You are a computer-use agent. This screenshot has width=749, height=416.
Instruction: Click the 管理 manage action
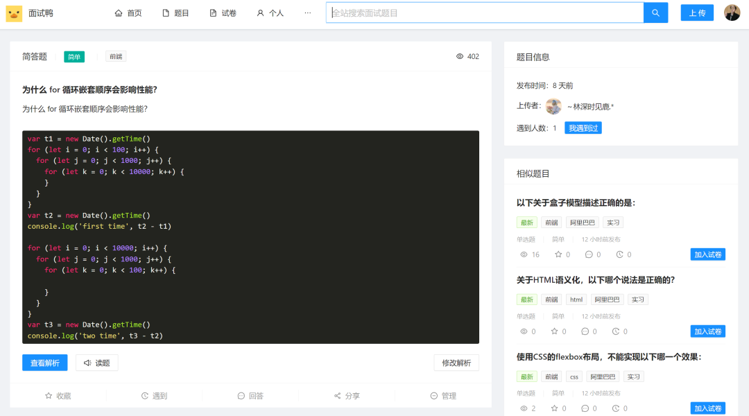[x=442, y=396]
